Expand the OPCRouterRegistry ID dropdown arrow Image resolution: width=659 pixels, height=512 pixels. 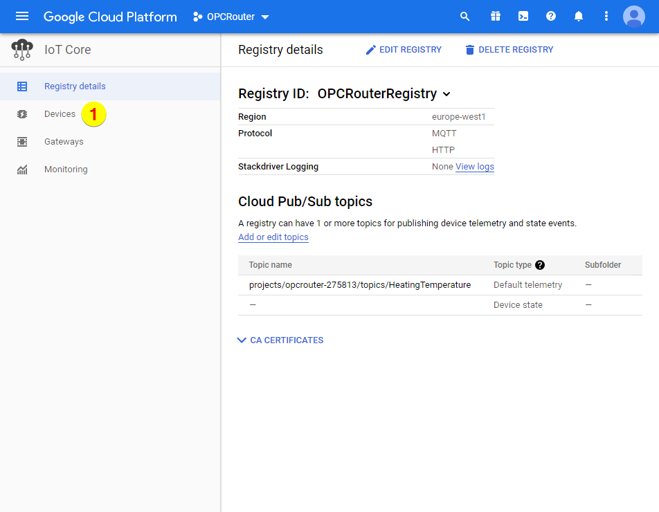pyautogui.click(x=446, y=94)
